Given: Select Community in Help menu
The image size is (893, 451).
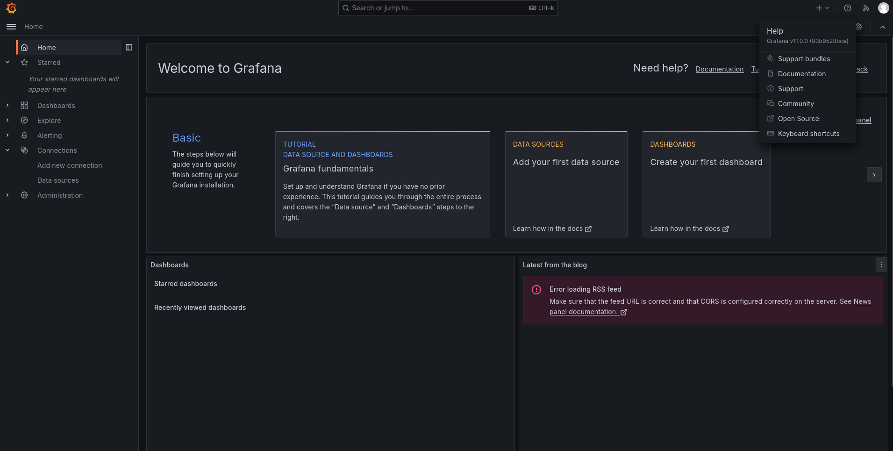Looking at the screenshot, I should coord(807,104).
